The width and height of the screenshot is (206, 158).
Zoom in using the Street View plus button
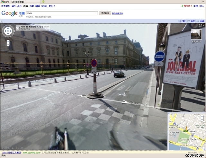point(8,41)
